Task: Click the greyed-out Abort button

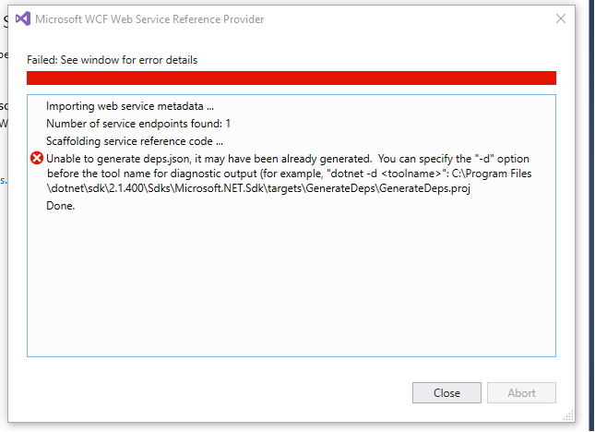Action: click(521, 392)
